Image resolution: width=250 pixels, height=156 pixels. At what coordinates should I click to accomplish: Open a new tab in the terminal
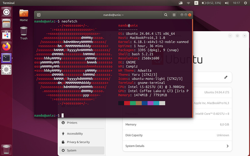click(x=39, y=15)
